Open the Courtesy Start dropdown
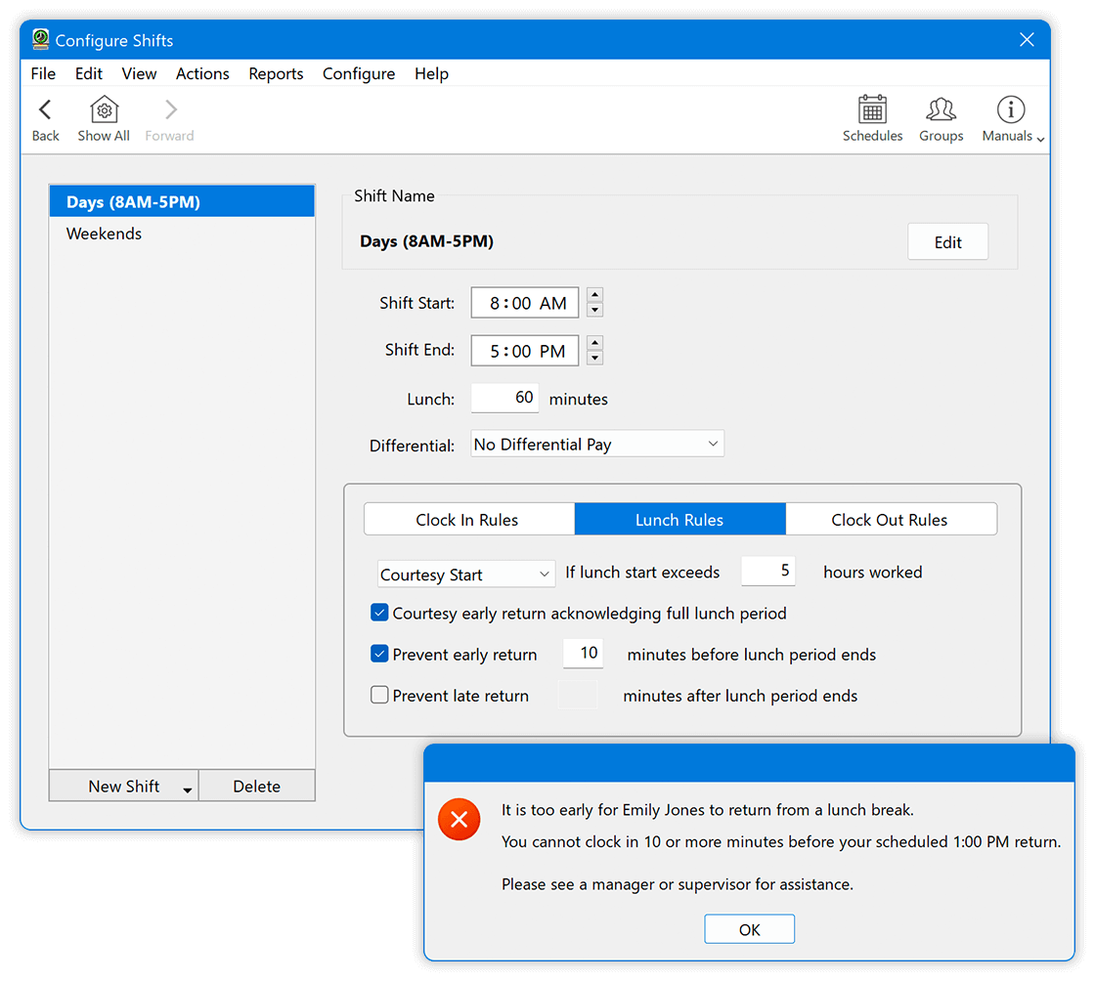 click(465, 574)
